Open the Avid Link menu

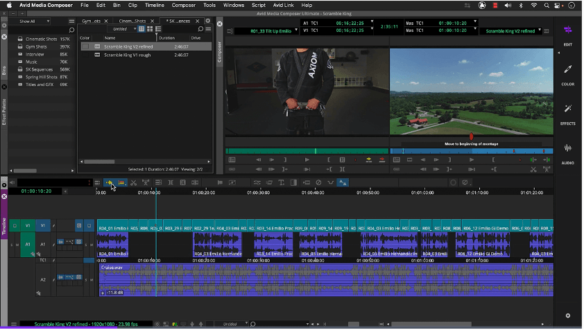pyautogui.click(x=284, y=6)
